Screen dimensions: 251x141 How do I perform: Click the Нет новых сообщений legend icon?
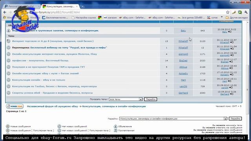pos(59,126)
